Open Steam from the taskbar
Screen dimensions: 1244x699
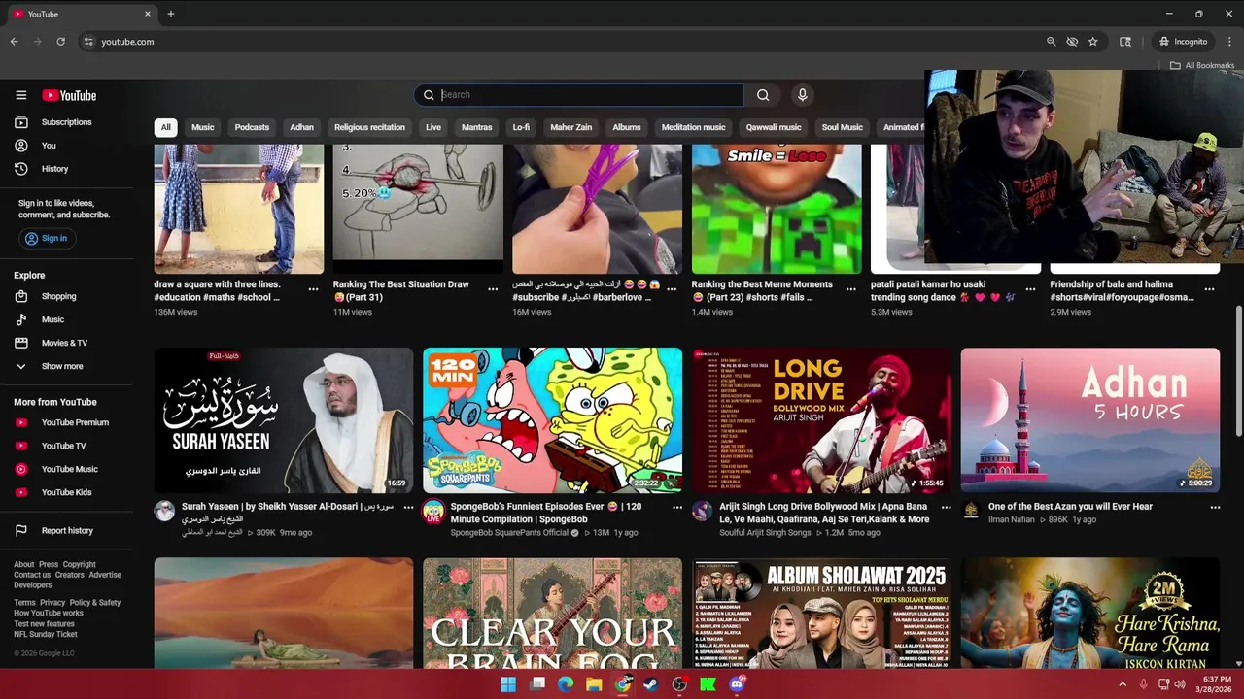click(x=651, y=684)
